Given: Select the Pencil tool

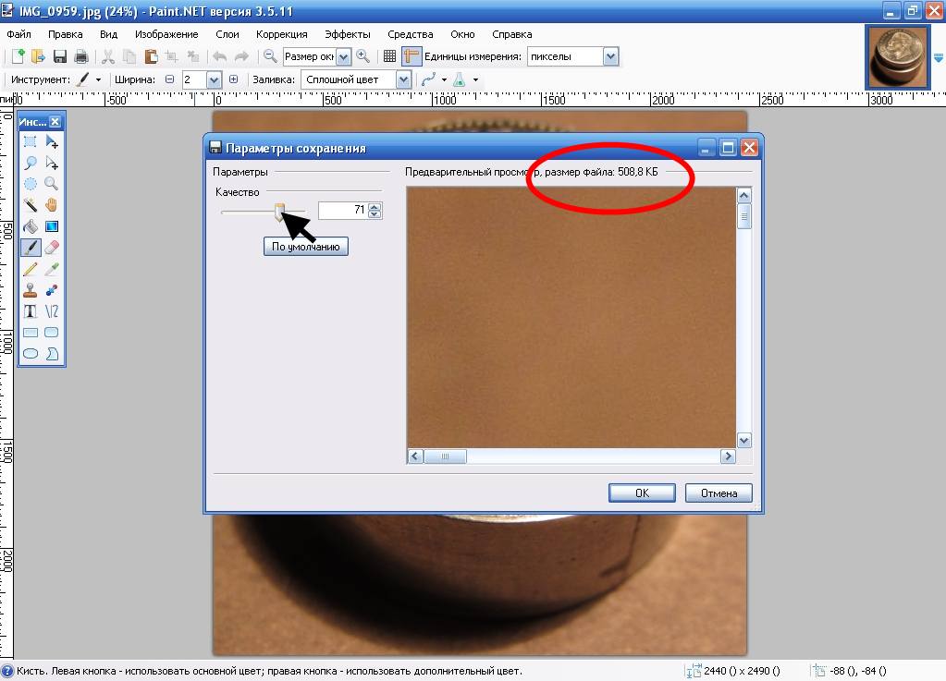Looking at the screenshot, I should tap(31, 269).
